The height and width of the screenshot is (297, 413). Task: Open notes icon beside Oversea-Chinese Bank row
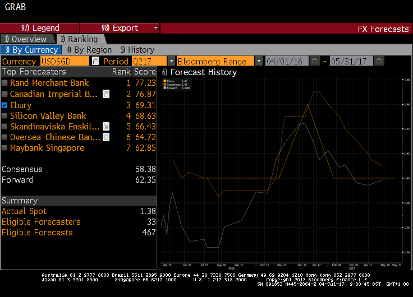pyautogui.click(x=106, y=137)
